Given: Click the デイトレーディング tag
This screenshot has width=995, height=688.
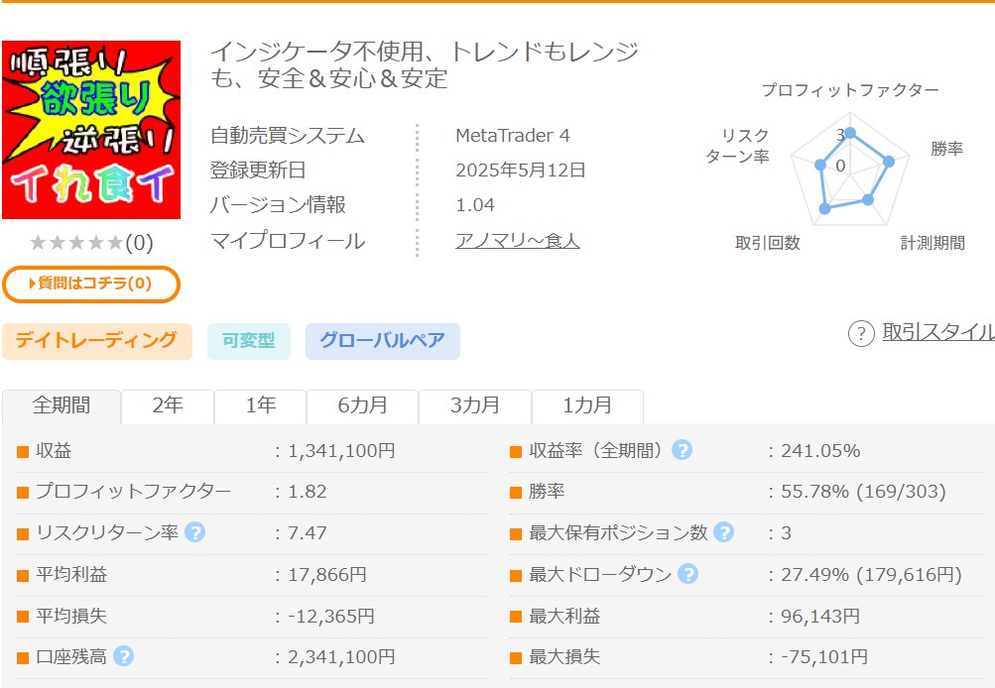Looking at the screenshot, I should coord(97,341).
